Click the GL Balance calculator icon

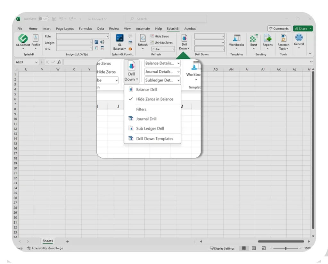(119, 38)
